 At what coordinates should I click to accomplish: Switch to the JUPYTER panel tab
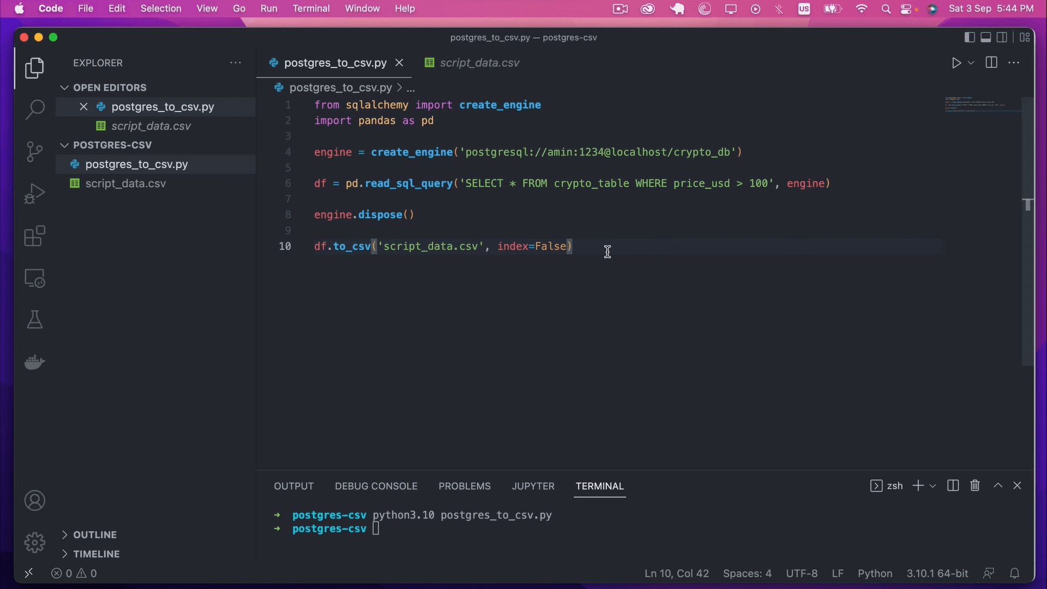tap(533, 486)
